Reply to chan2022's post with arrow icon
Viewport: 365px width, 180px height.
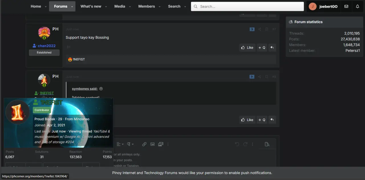click(x=272, y=48)
